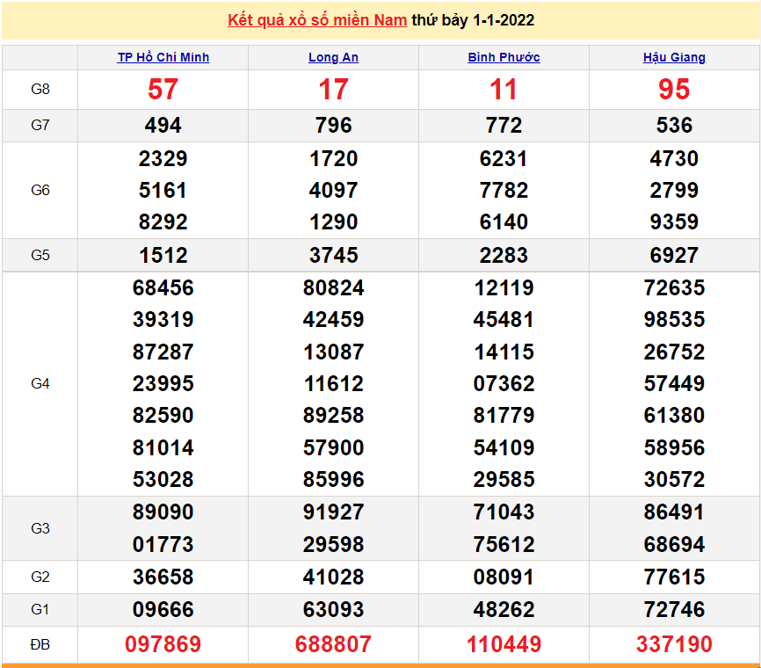Click the G7 value 772
The image size is (761, 668).
[504, 125]
